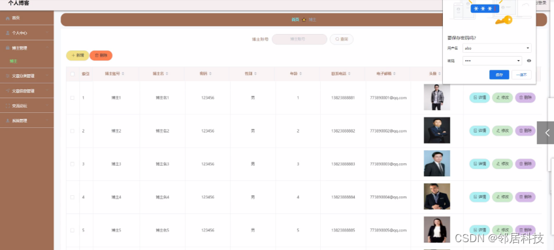The image size is (554, 250).
Task: Click 修改 for row 博主3
Action: (502, 164)
